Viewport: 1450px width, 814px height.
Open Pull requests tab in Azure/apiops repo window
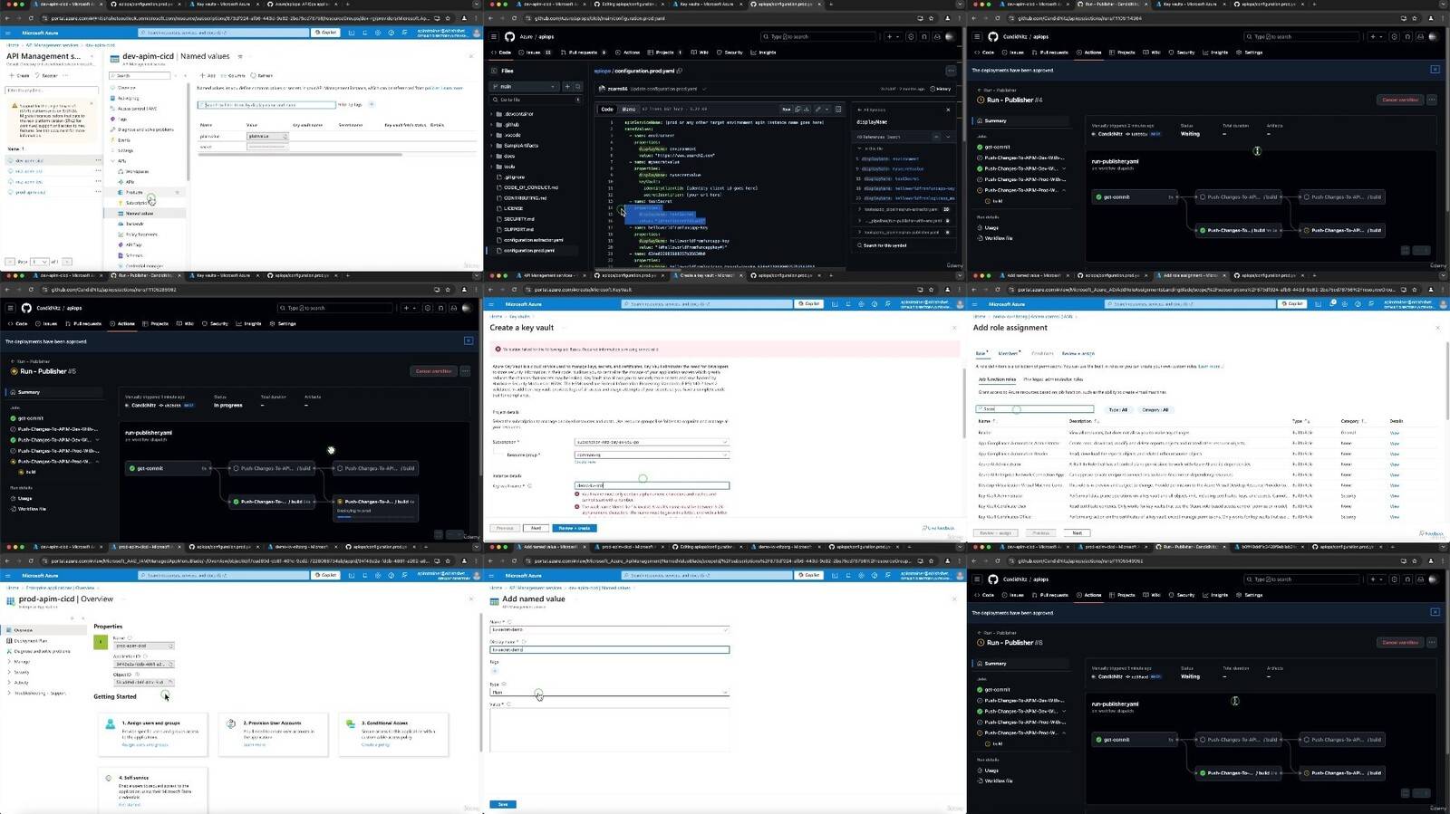[584, 53]
